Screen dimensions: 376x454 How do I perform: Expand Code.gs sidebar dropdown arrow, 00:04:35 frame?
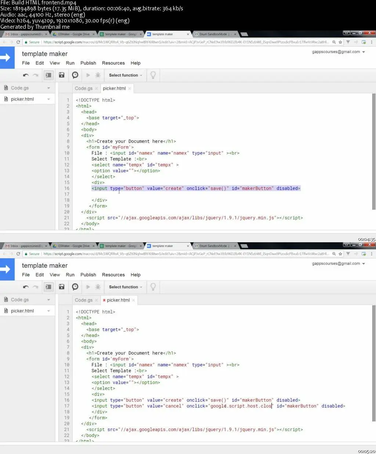point(48,88)
